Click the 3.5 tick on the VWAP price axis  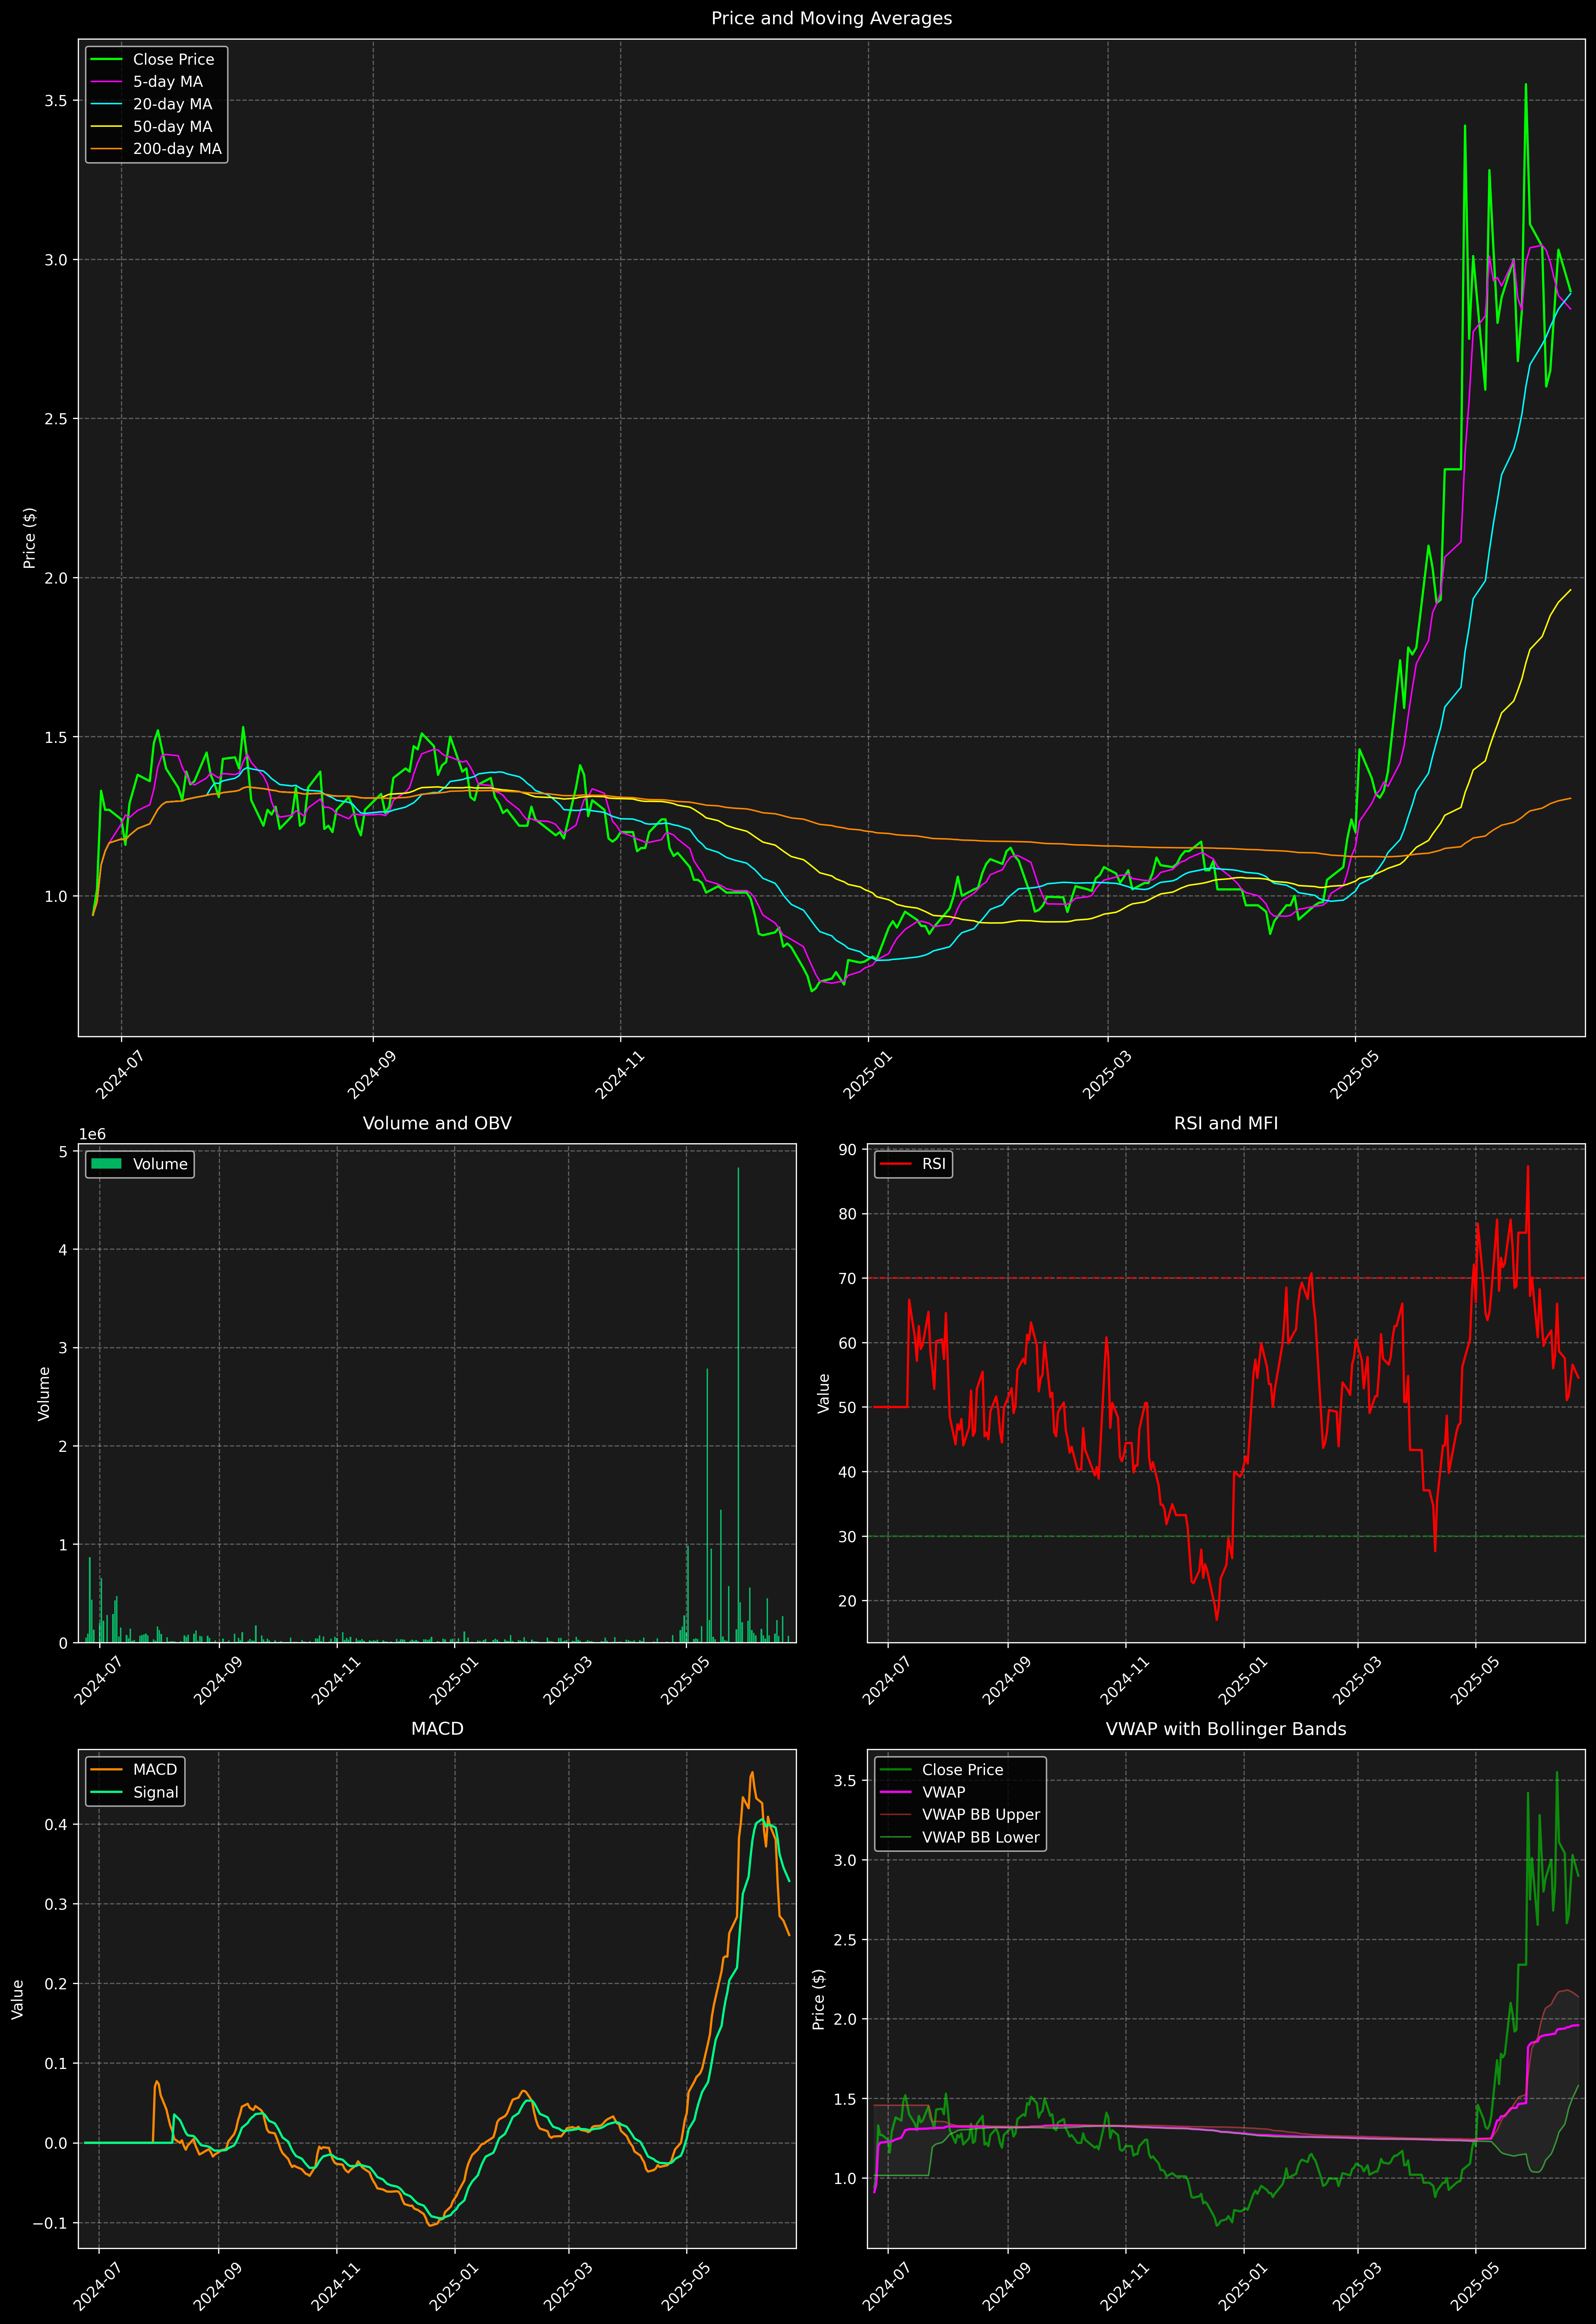coord(845,1781)
